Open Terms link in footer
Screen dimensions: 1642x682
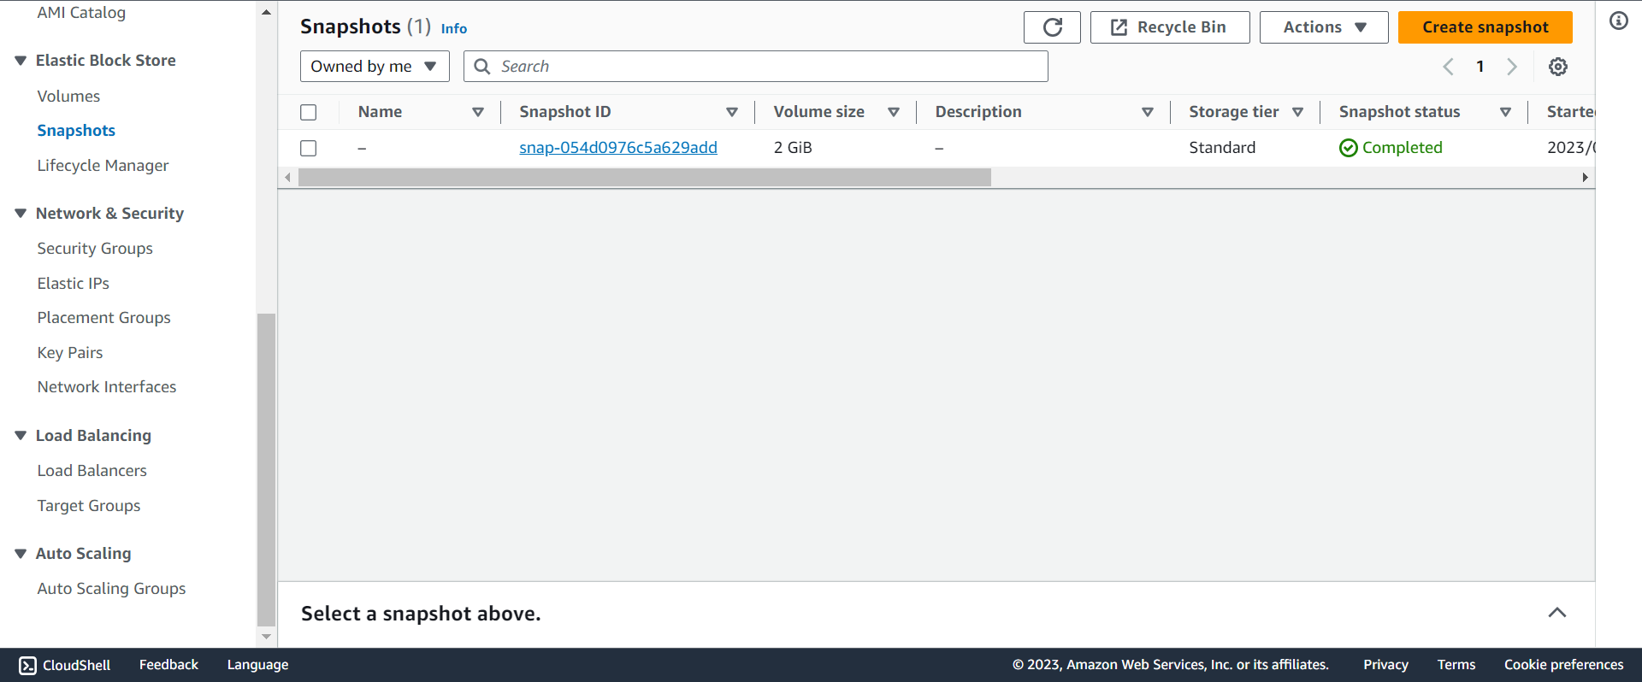tap(1456, 665)
